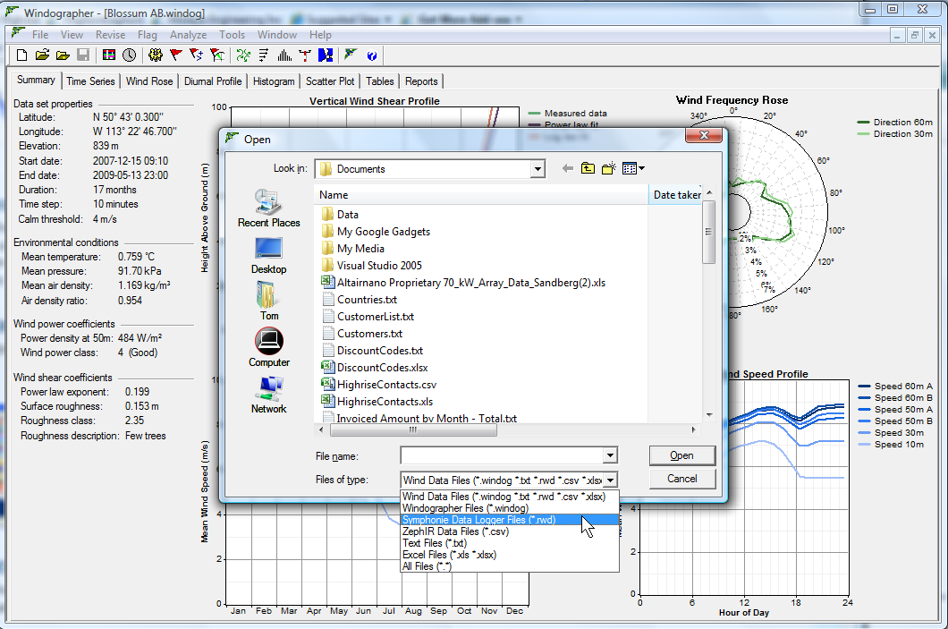The image size is (948, 629).
Task: Switch to the Time Series tab
Action: click(x=90, y=81)
